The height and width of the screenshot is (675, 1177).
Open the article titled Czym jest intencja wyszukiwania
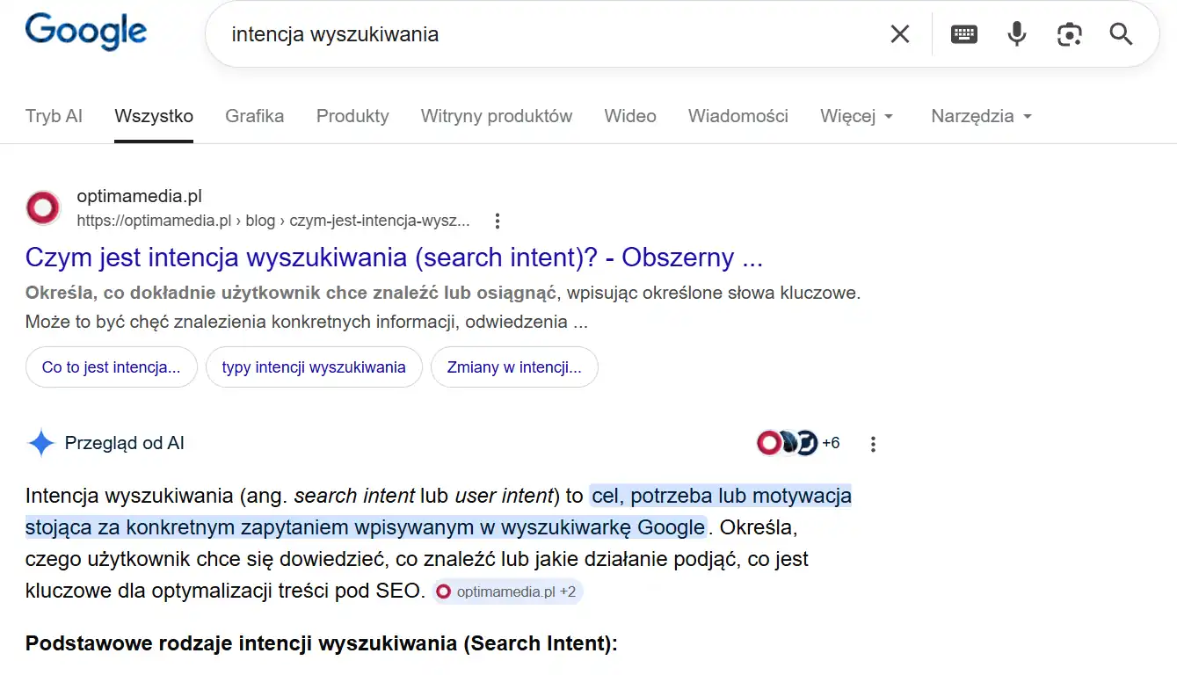click(x=393, y=257)
